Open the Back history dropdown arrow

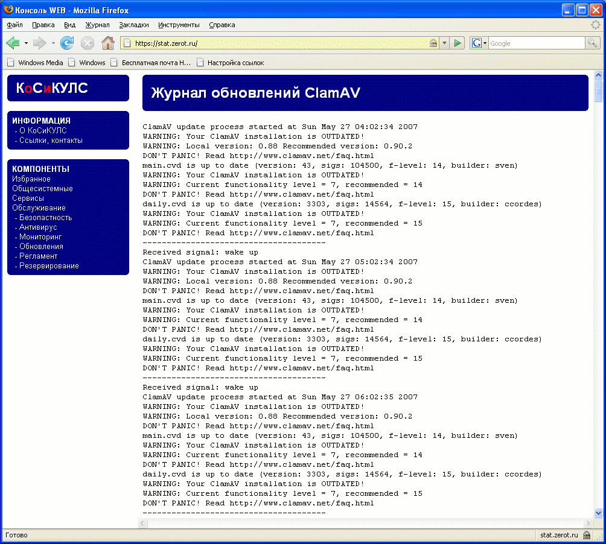(x=27, y=43)
